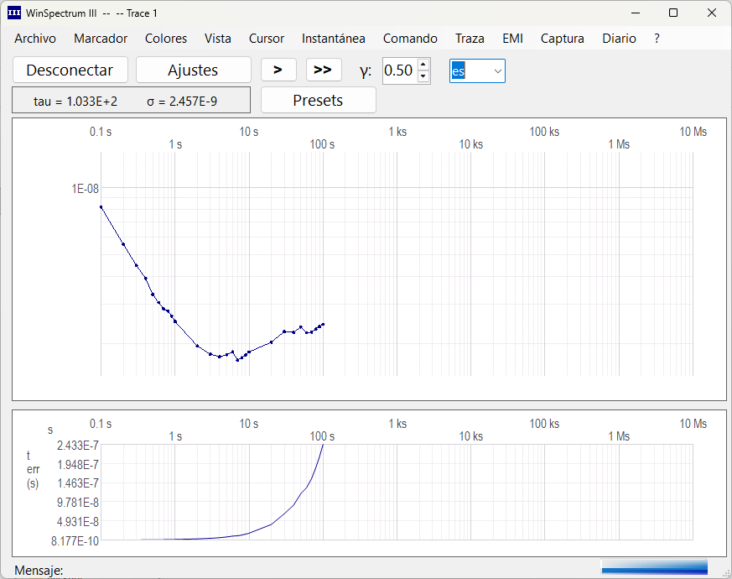Open the EMI menu

pyautogui.click(x=512, y=39)
